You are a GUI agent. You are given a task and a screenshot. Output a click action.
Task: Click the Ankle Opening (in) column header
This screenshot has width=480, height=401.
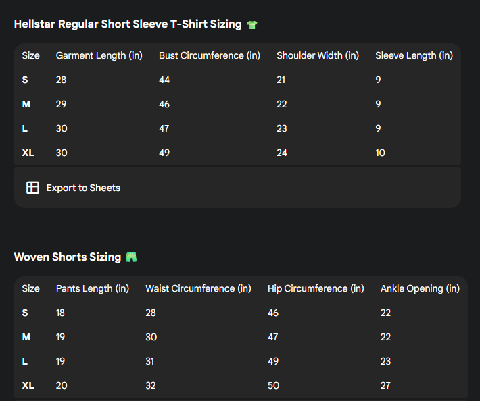[420, 288]
